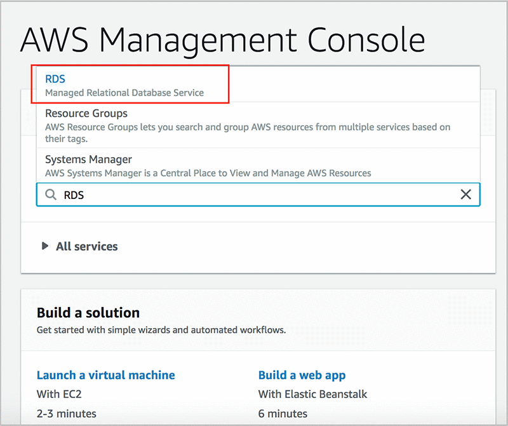Click the Build a solution heading
508x426 pixels.
click(88, 313)
